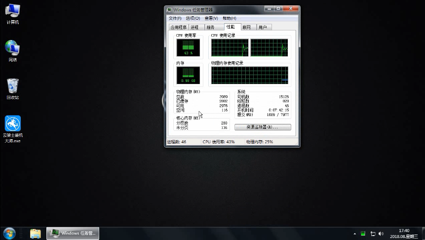The image size is (425, 240).
Task: Click the 线程数 value 828
Action: coord(286,101)
